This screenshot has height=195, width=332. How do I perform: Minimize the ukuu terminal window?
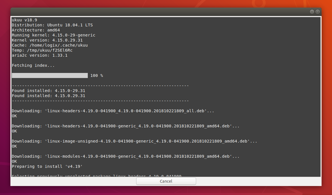pos(312,12)
